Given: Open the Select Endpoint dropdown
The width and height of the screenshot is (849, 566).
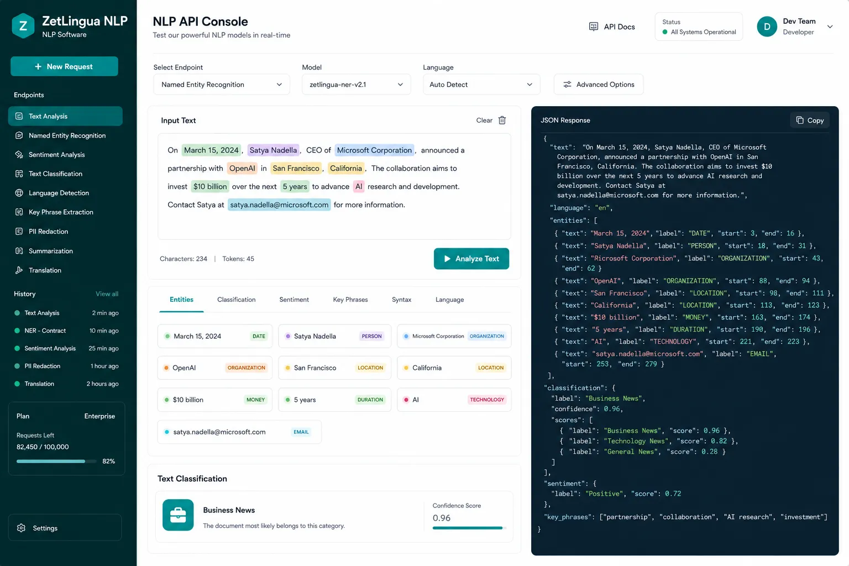Looking at the screenshot, I should coord(222,85).
